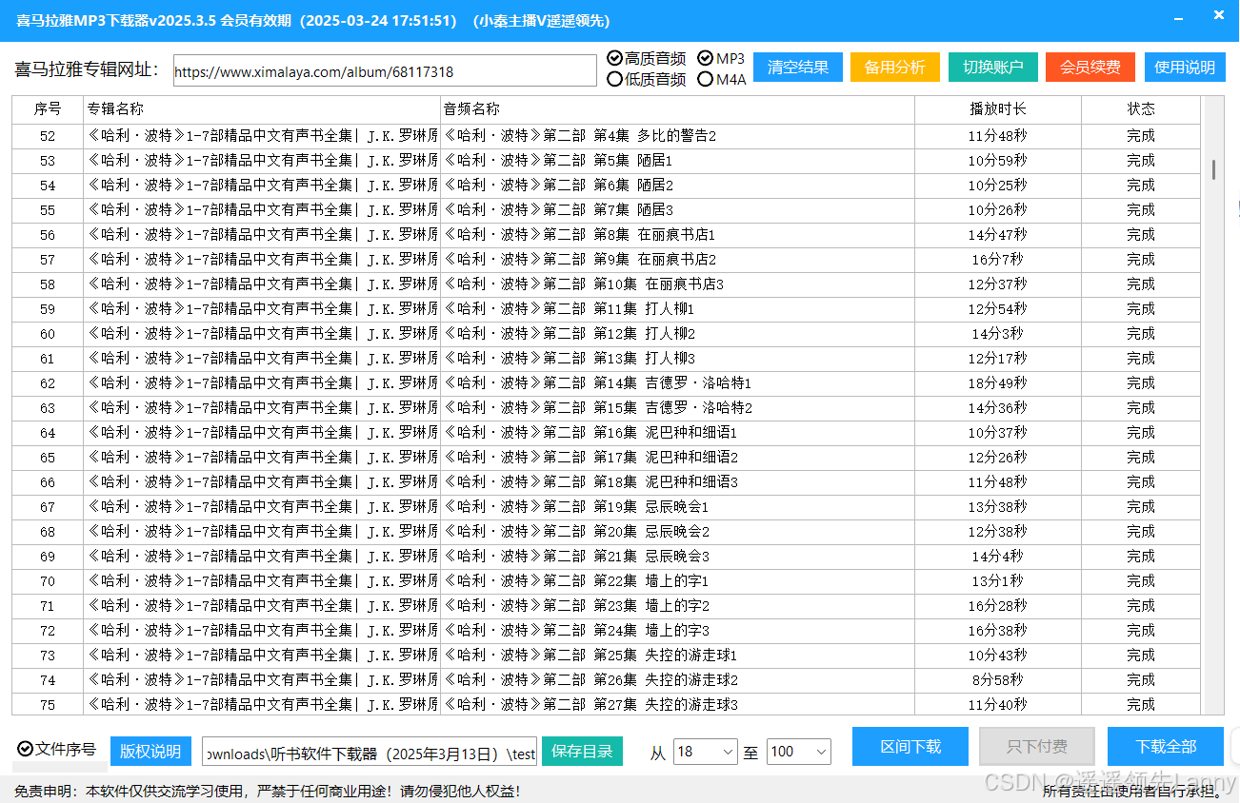Click the duration cell 14分3秒
Viewport: 1240px width, 803px height.
998,334
